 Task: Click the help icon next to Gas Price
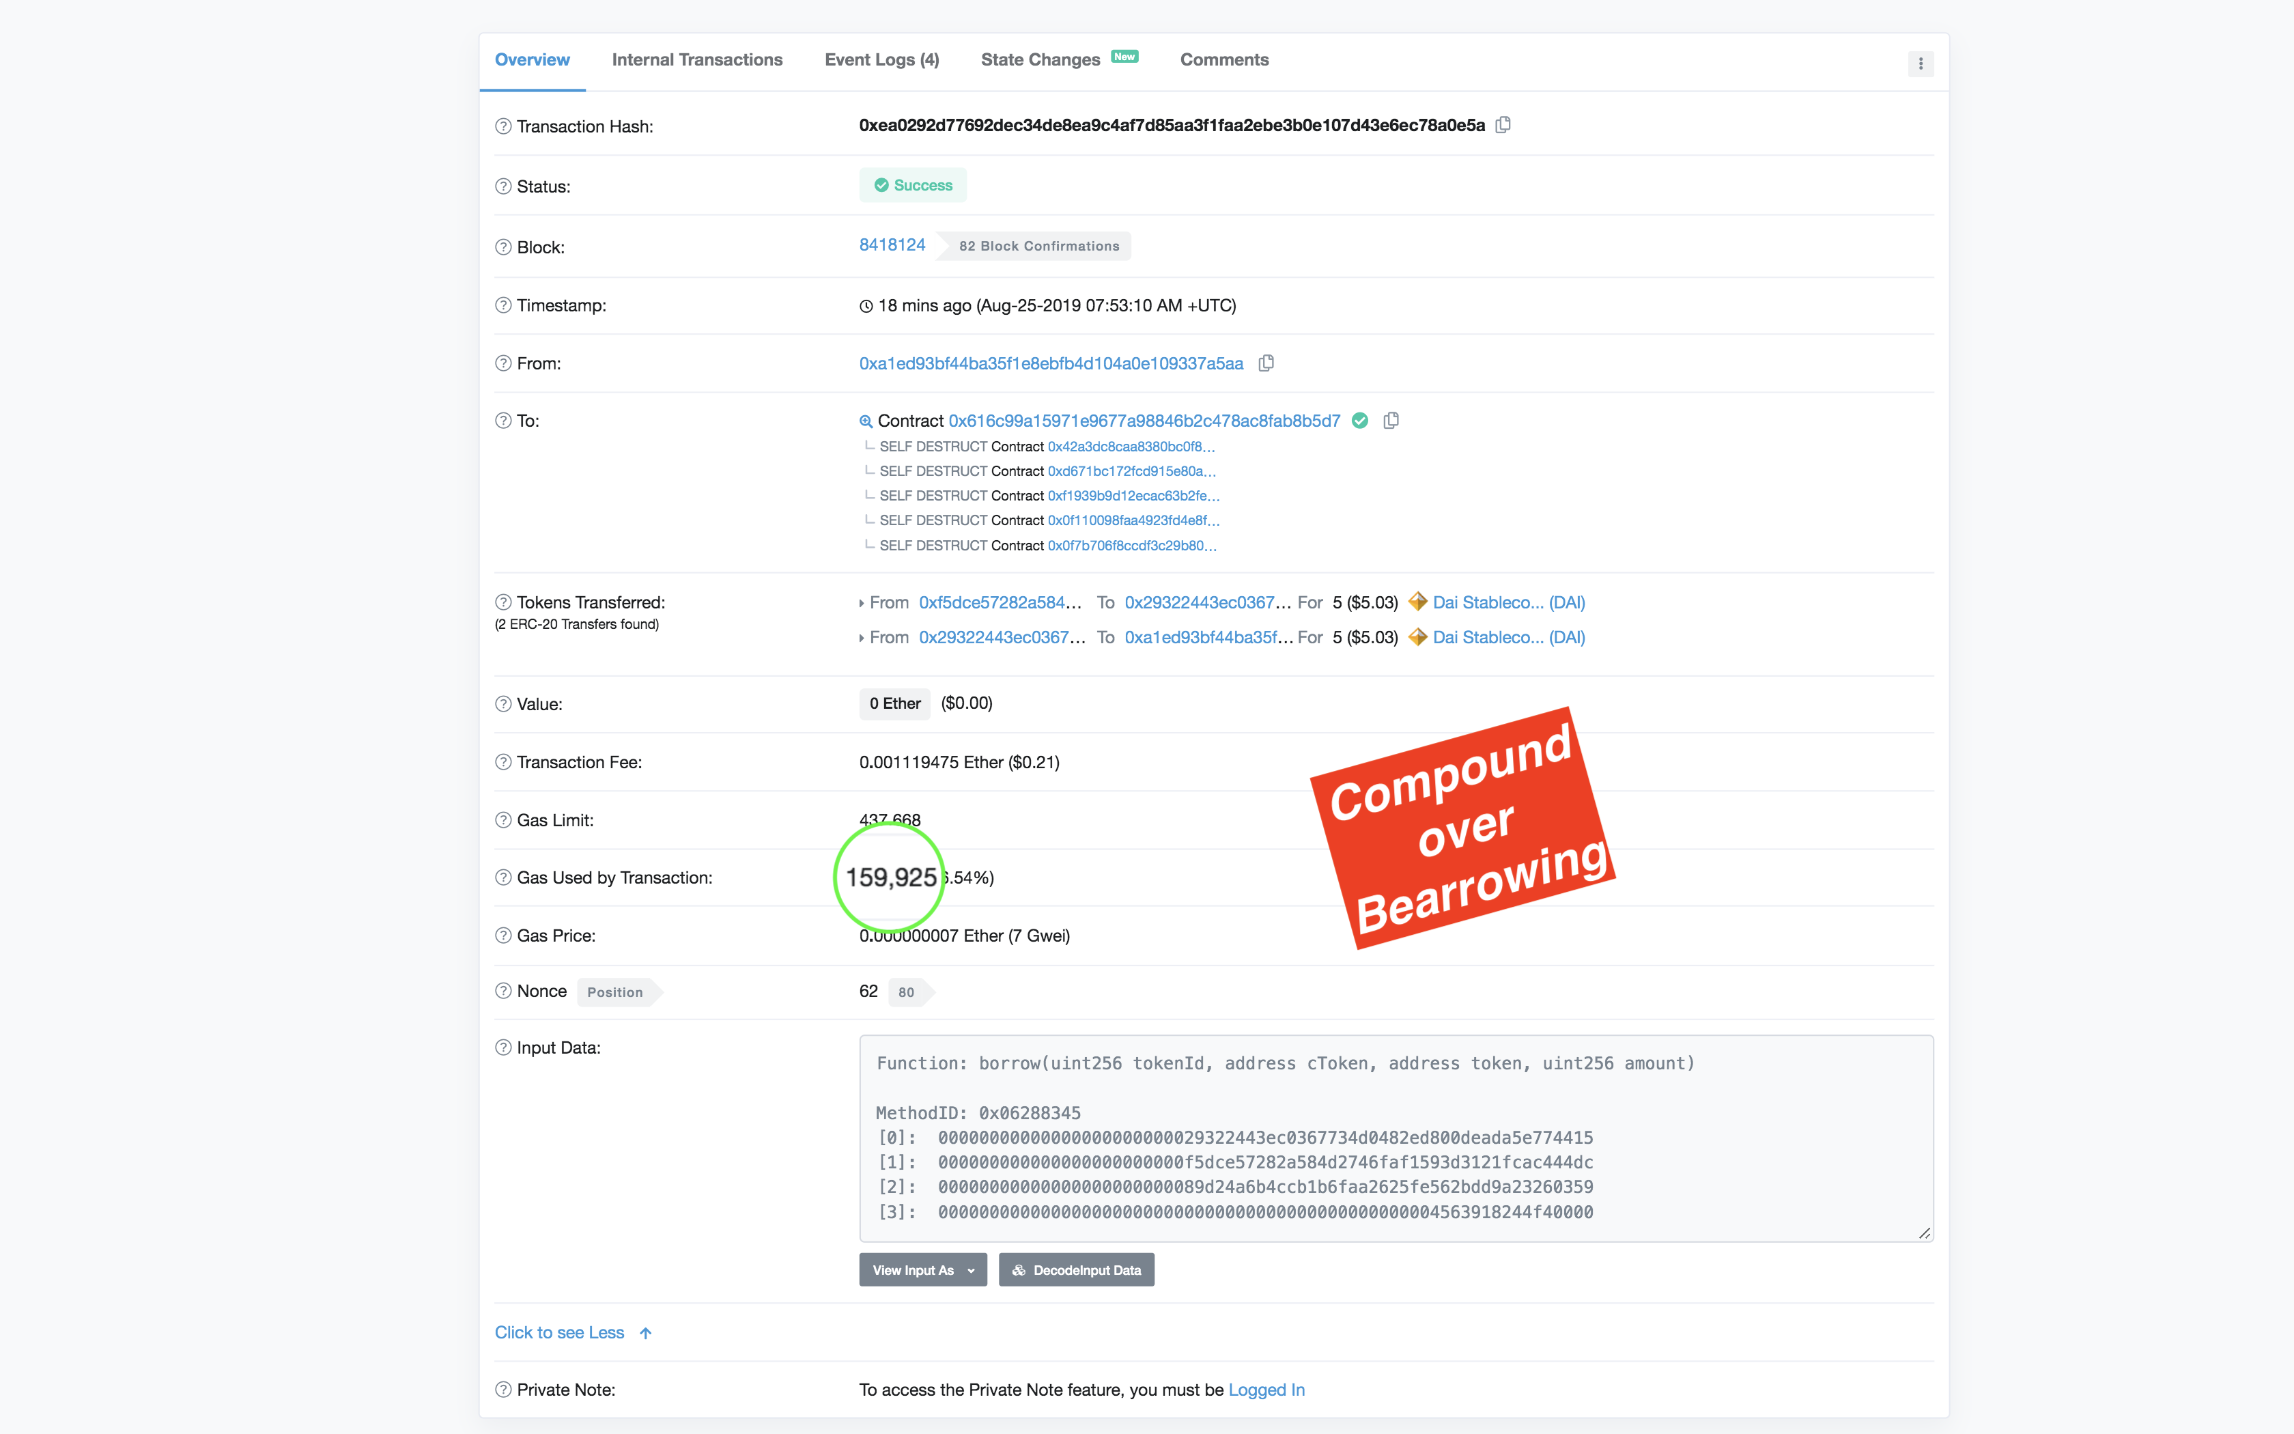tap(503, 935)
